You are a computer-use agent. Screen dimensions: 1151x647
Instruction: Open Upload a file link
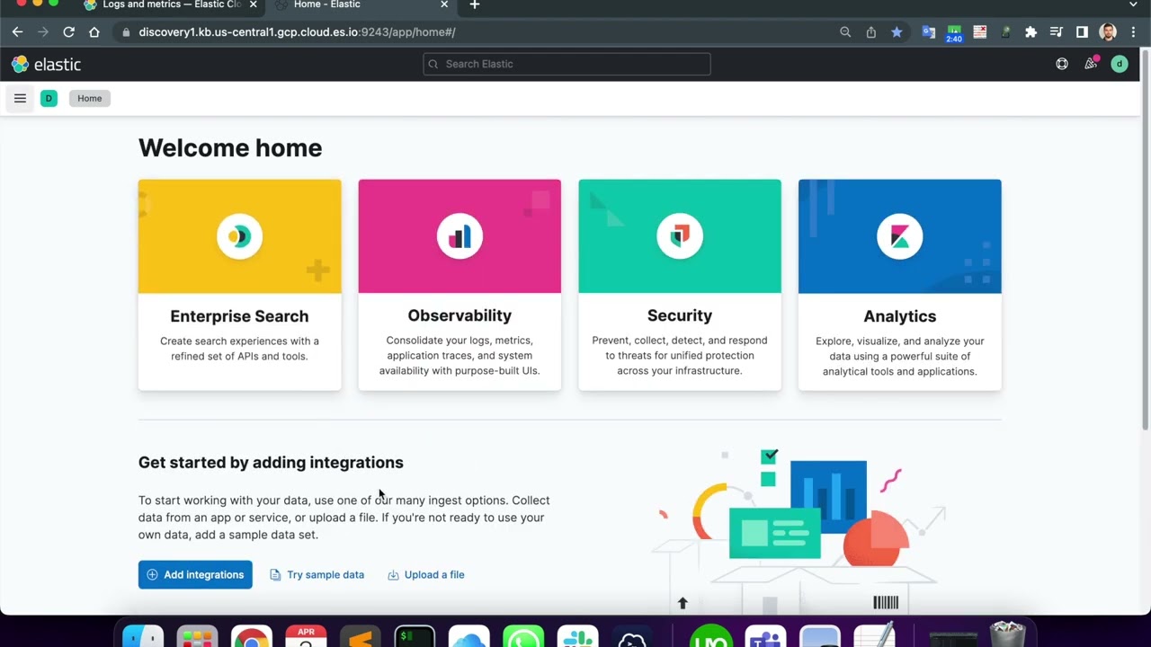[x=425, y=574]
